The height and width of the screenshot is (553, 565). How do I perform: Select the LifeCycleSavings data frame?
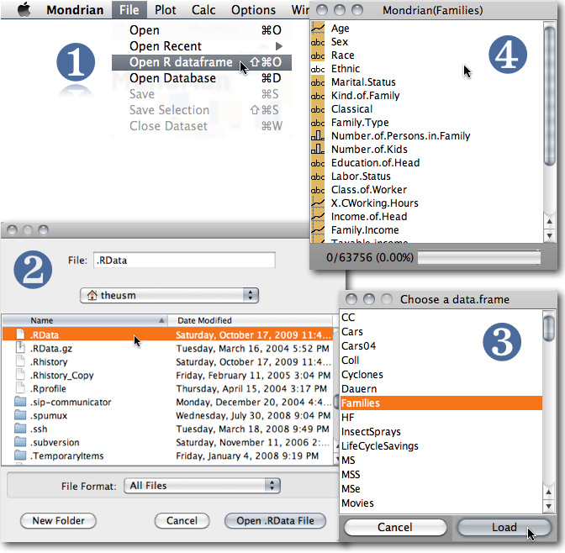click(x=441, y=446)
